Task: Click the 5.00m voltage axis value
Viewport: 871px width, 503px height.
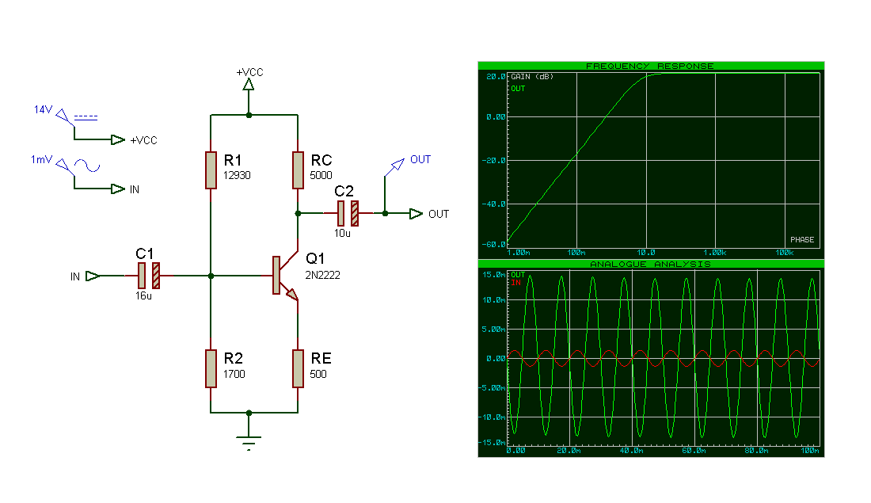Action: point(494,329)
